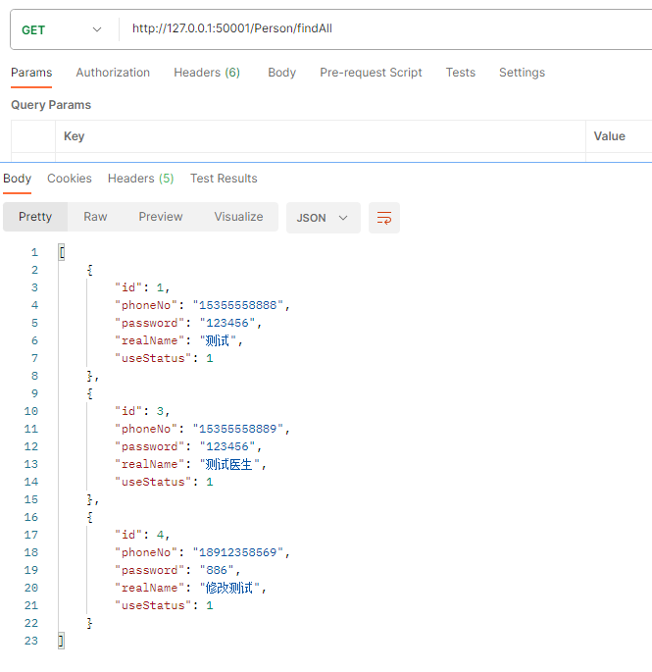Click phone number "15355558888"
The height and width of the screenshot is (672, 652).
coord(238,305)
